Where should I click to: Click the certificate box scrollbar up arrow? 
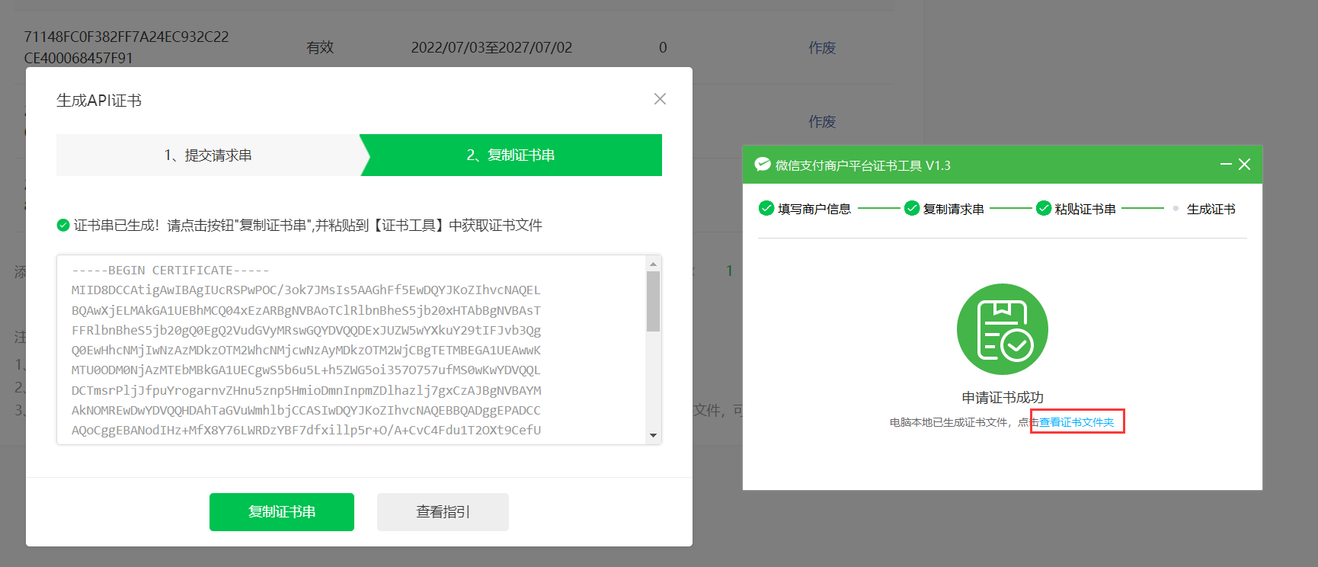(x=653, y=264)
